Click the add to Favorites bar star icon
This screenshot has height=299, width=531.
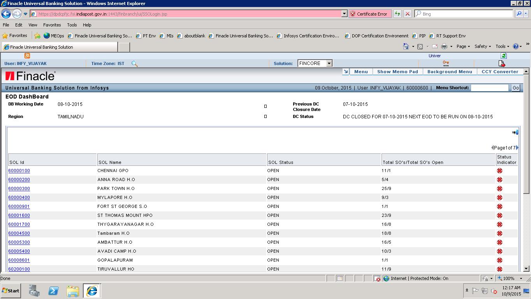[x=37, y=35]
